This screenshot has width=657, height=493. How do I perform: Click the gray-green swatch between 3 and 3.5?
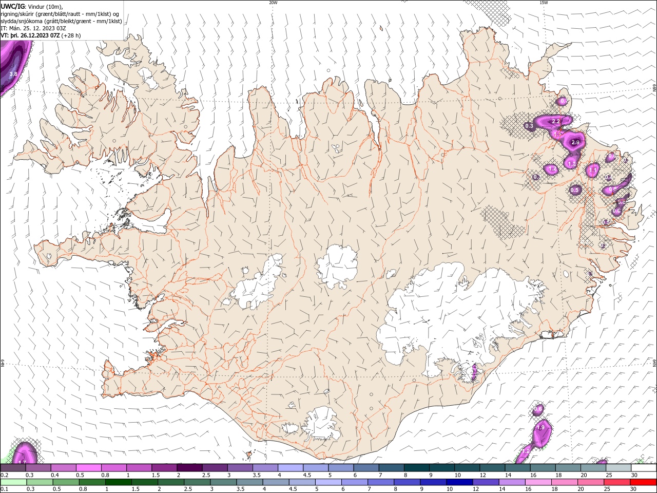(223, 482)
